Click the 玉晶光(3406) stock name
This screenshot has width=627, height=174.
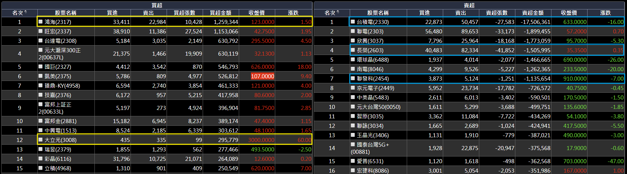373,135
